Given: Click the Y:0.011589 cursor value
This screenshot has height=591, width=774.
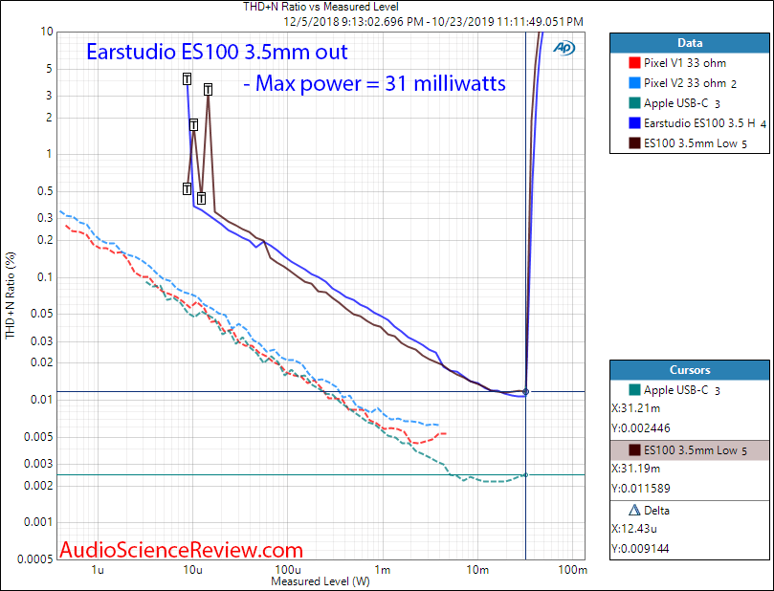Looking at the screenshot, I should click(641, 489).
